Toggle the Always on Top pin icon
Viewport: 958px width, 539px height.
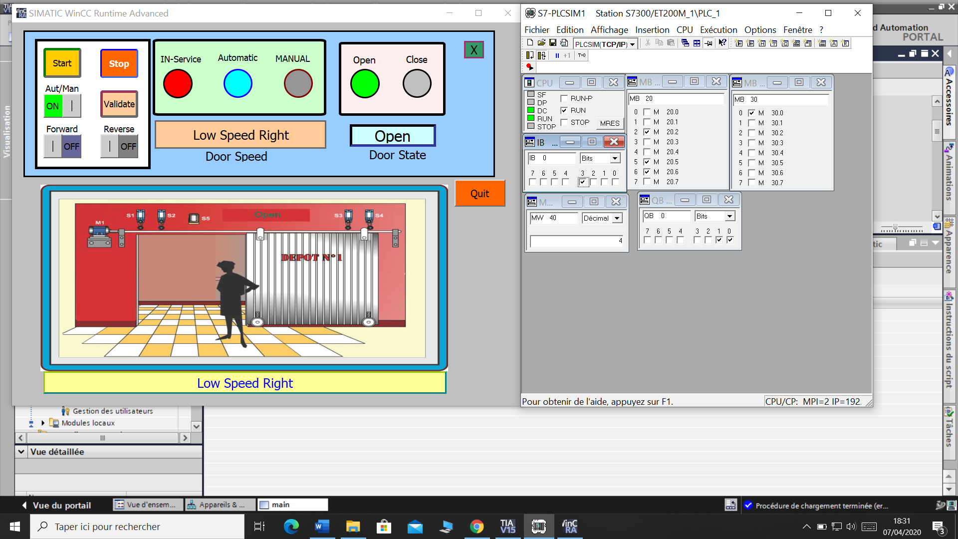click(709, 43)
